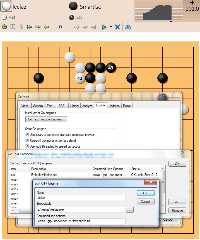Click OK in Go Text Protocol dialog

click(x=177, y=164)
